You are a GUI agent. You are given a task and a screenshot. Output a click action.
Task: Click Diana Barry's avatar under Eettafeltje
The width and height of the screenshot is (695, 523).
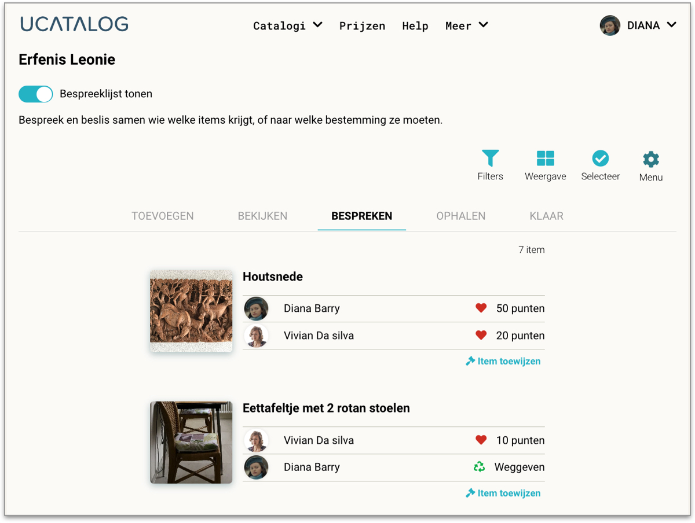click(256, 467)
